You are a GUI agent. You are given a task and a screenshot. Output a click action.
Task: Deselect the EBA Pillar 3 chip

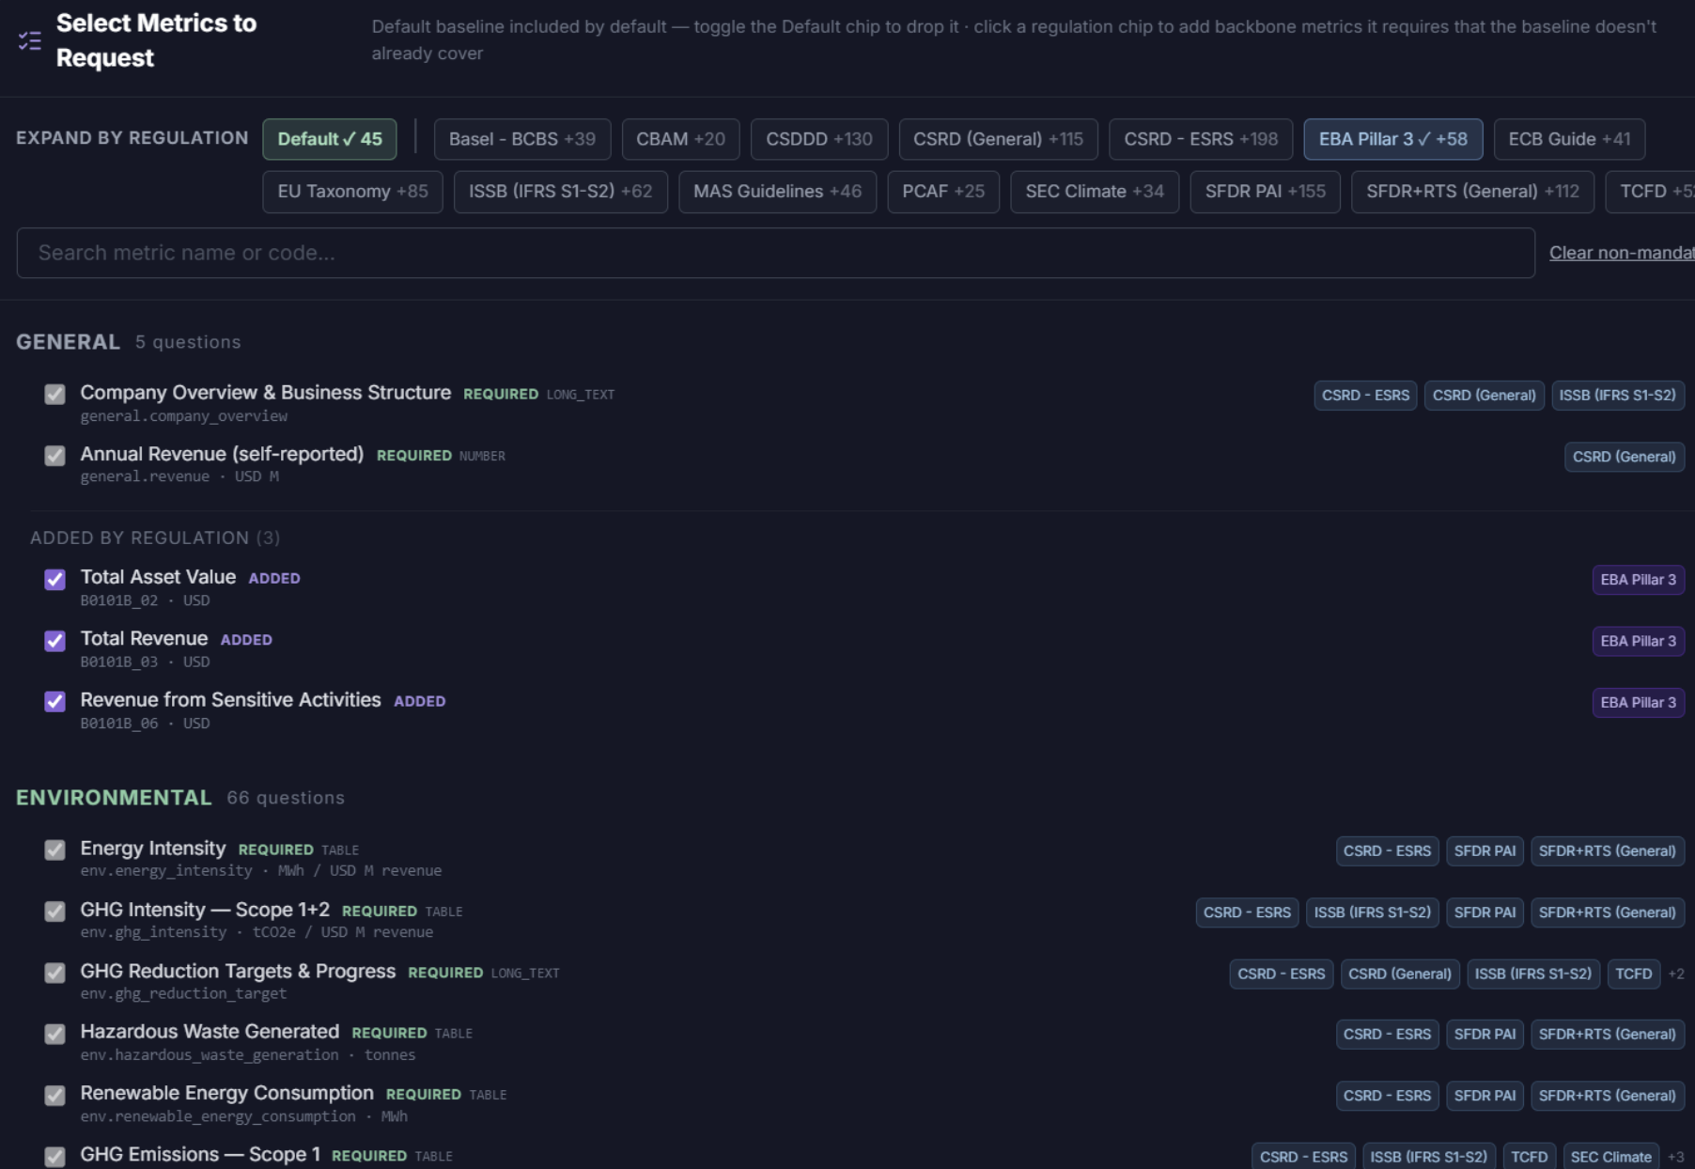pyautogui.click(x=1393, y=139)
